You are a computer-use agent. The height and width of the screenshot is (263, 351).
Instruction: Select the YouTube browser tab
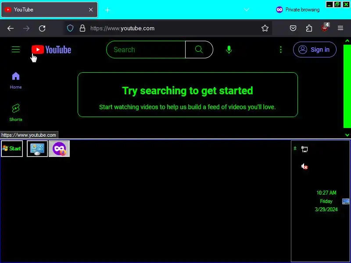click(x=49, y=10)
